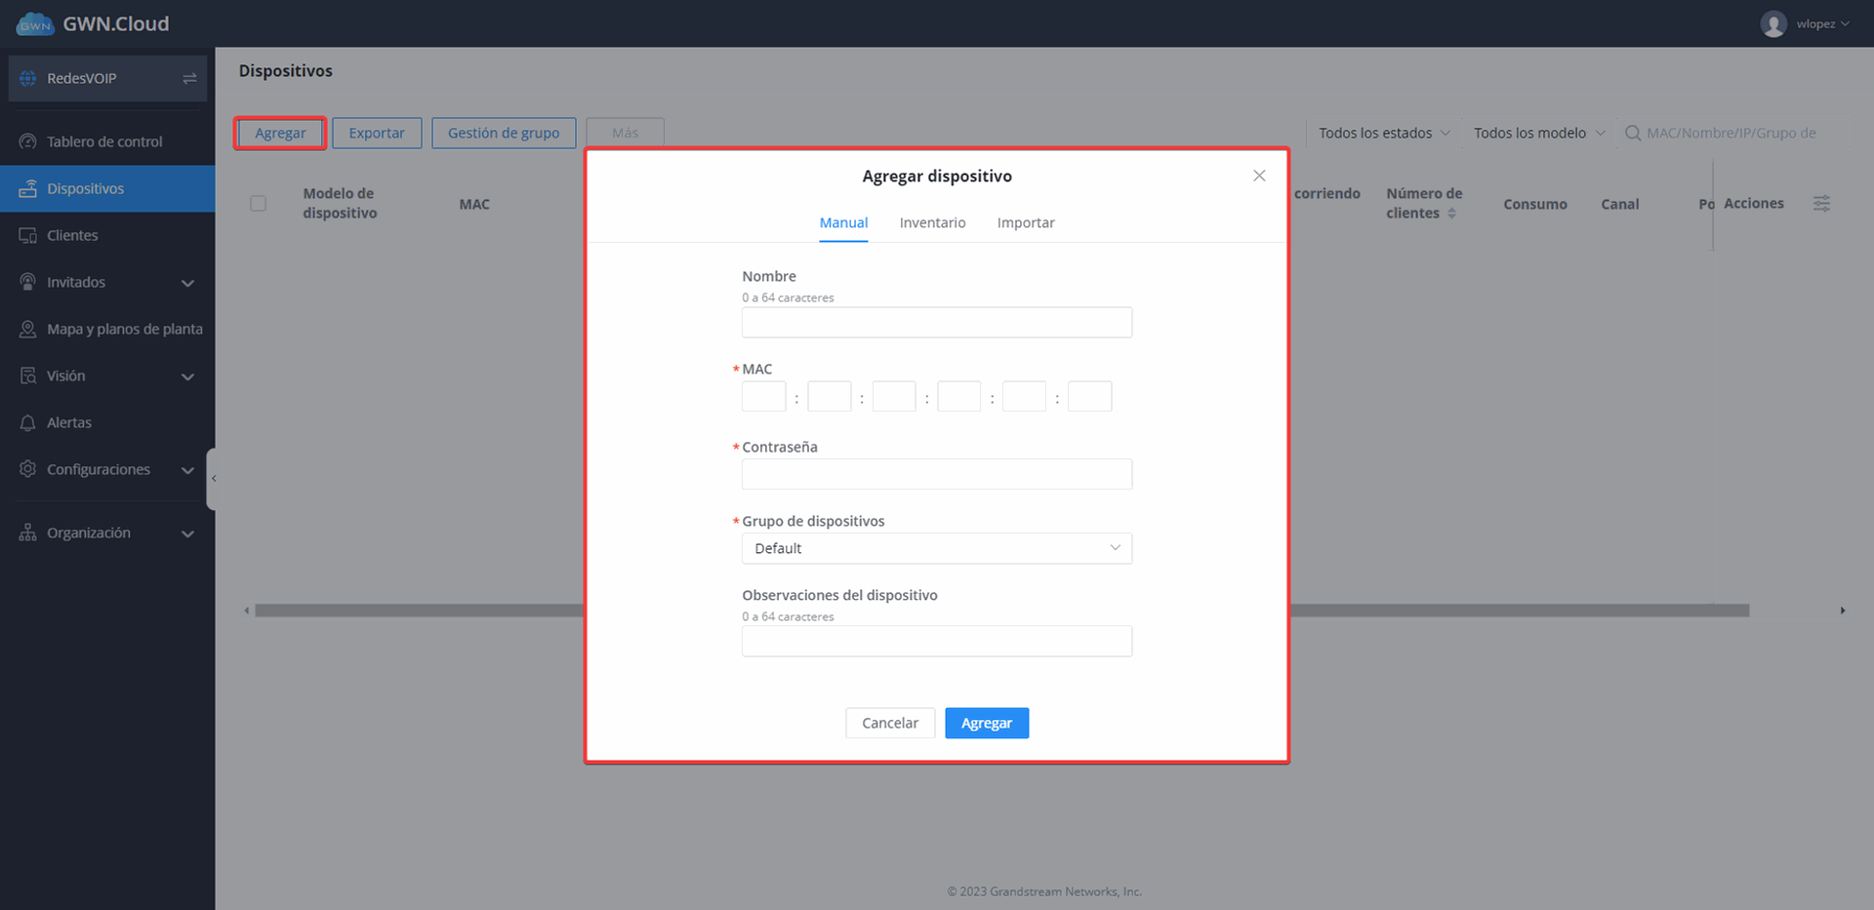
Task: Switch to the Inventario tab
Action: pos(932,222)
